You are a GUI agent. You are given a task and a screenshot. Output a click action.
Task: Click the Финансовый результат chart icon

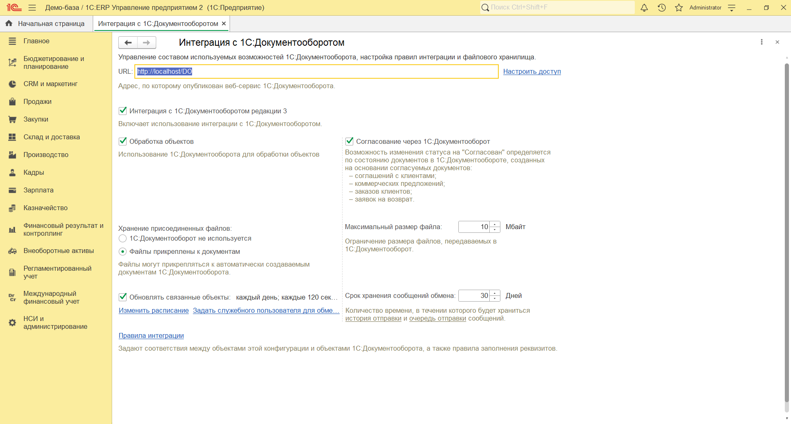click(x=12, y=230)
